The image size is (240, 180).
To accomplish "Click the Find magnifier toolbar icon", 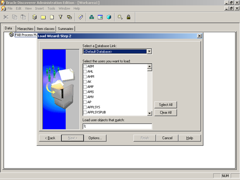I will (x=120, y=17).
